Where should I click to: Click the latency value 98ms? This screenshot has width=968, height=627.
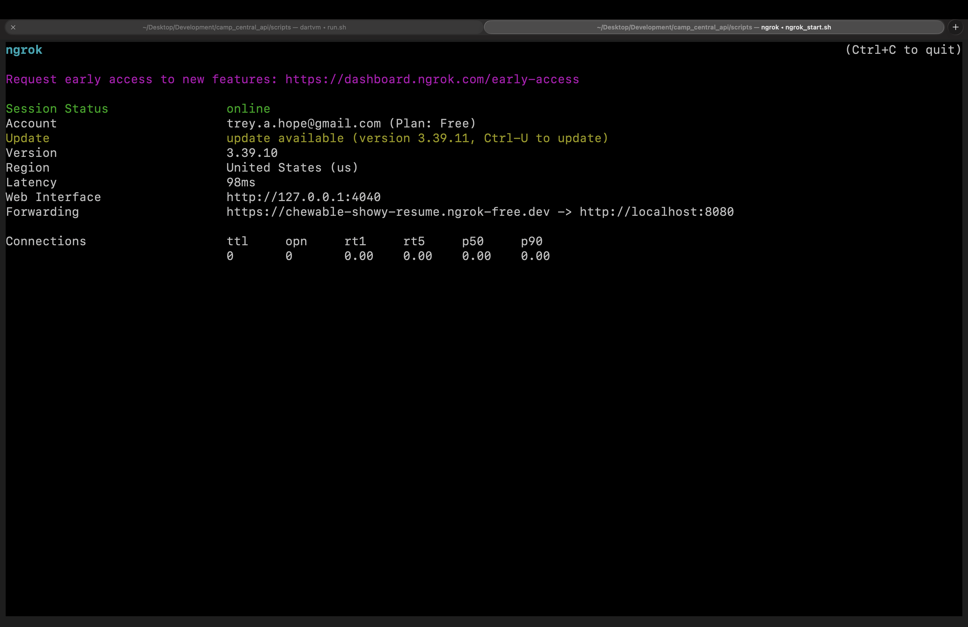pos(241,182)
